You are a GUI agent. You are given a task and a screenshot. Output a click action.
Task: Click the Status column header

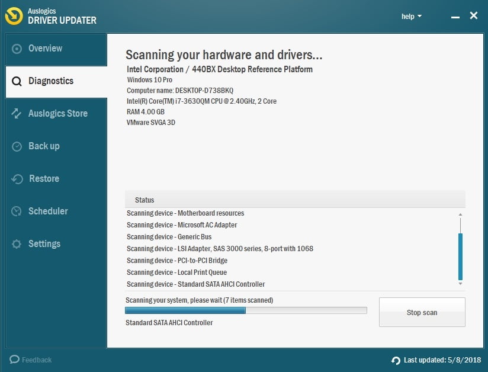pyautogui.click(x=295, y=200)
